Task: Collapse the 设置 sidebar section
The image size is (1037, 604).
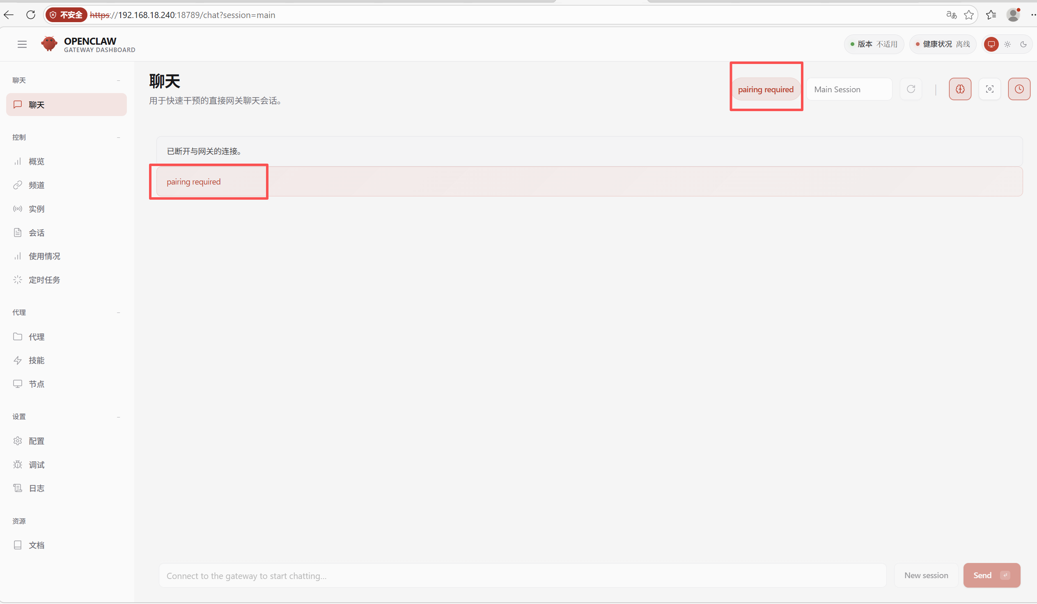Action: point(119,417)
